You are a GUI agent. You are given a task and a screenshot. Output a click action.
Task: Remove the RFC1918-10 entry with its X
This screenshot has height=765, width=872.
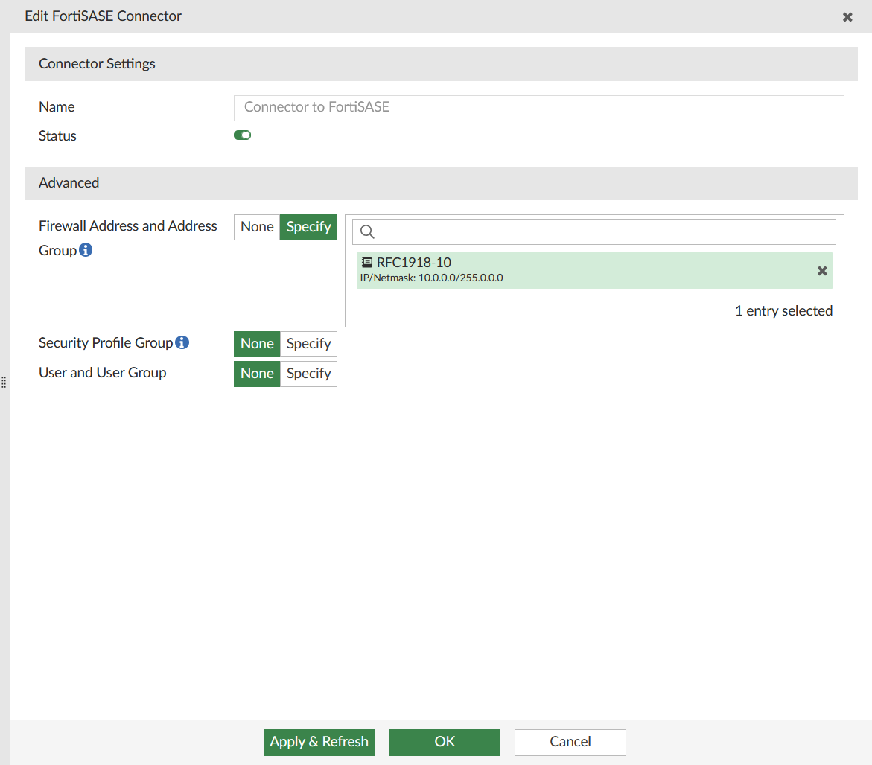pyautogui.click(x=822, y=271)
